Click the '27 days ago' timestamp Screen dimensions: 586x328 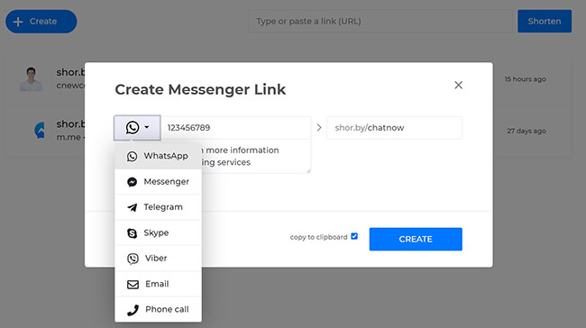[x=526, y=132]
